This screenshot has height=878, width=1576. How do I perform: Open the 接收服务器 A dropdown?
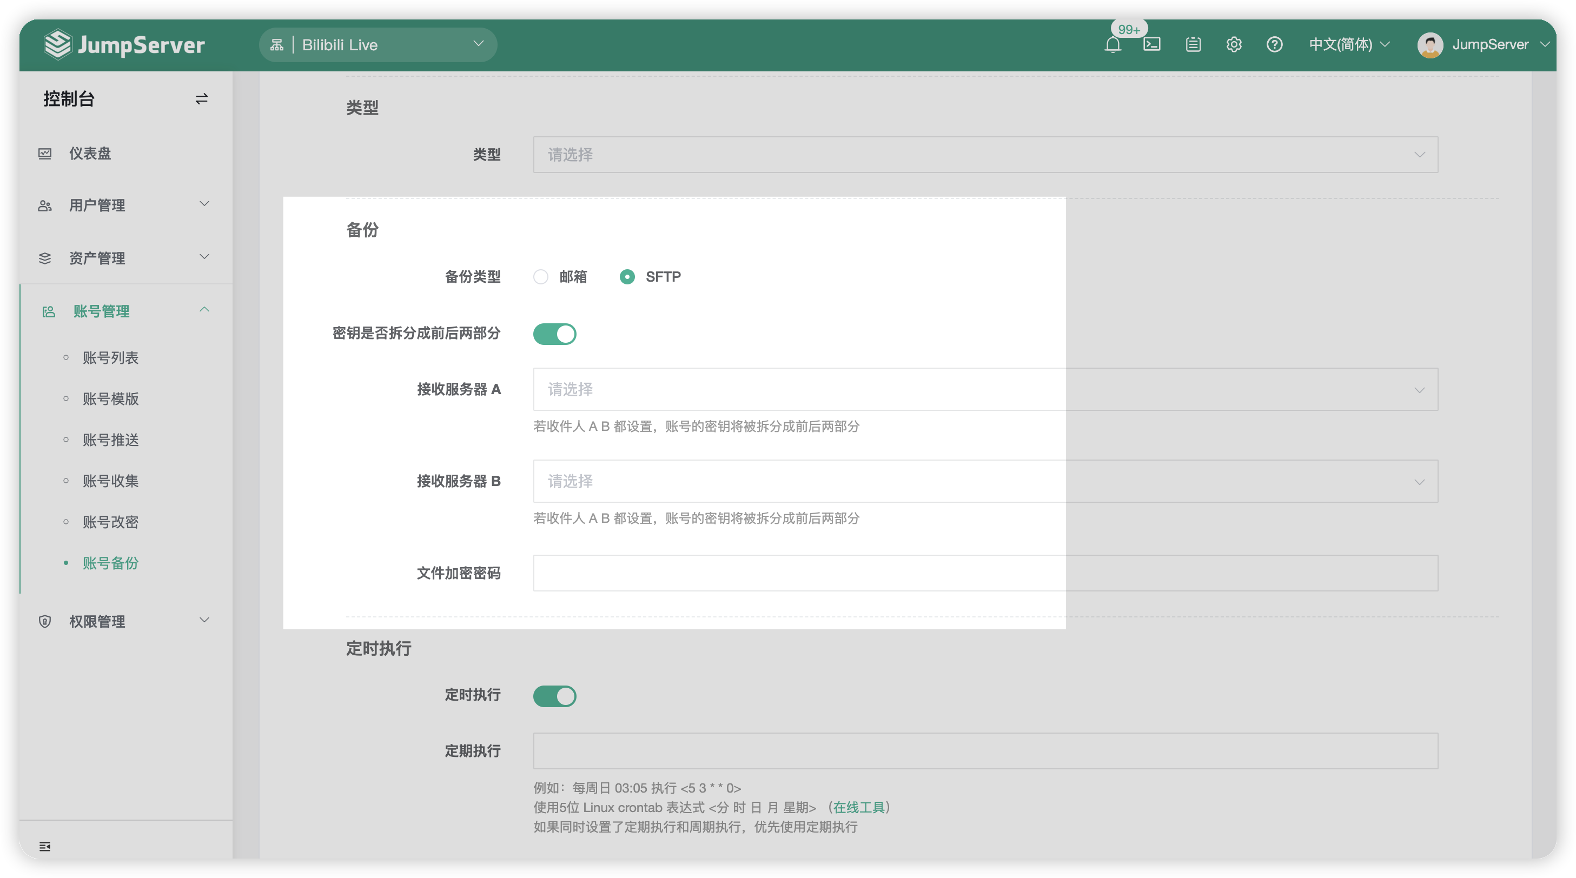pos(985,389)
